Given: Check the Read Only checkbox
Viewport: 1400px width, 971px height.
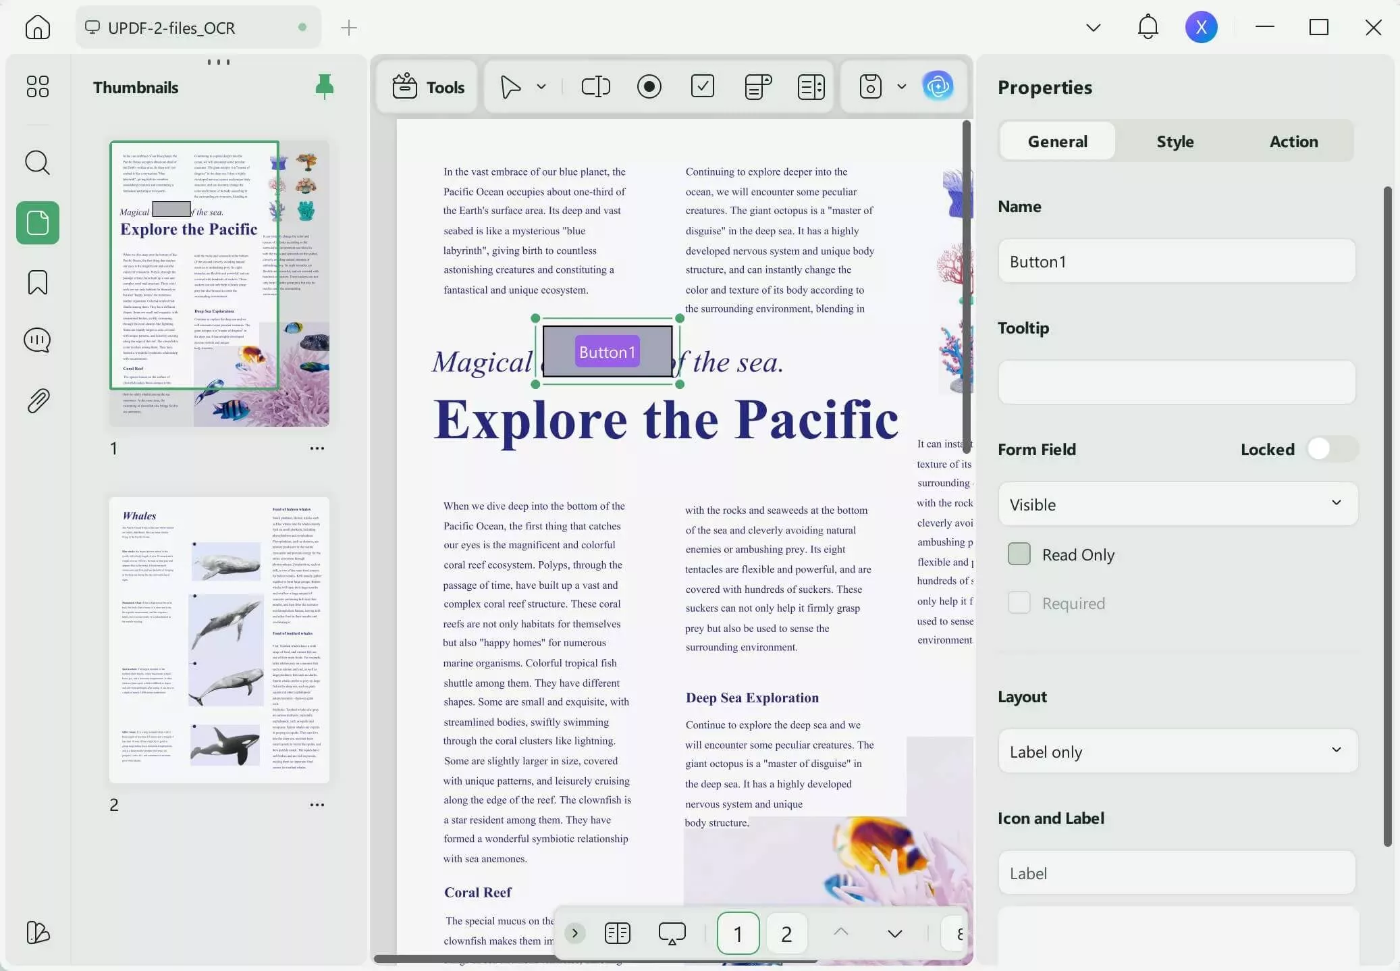Looking at the screenshot, I should [1019, 554].
